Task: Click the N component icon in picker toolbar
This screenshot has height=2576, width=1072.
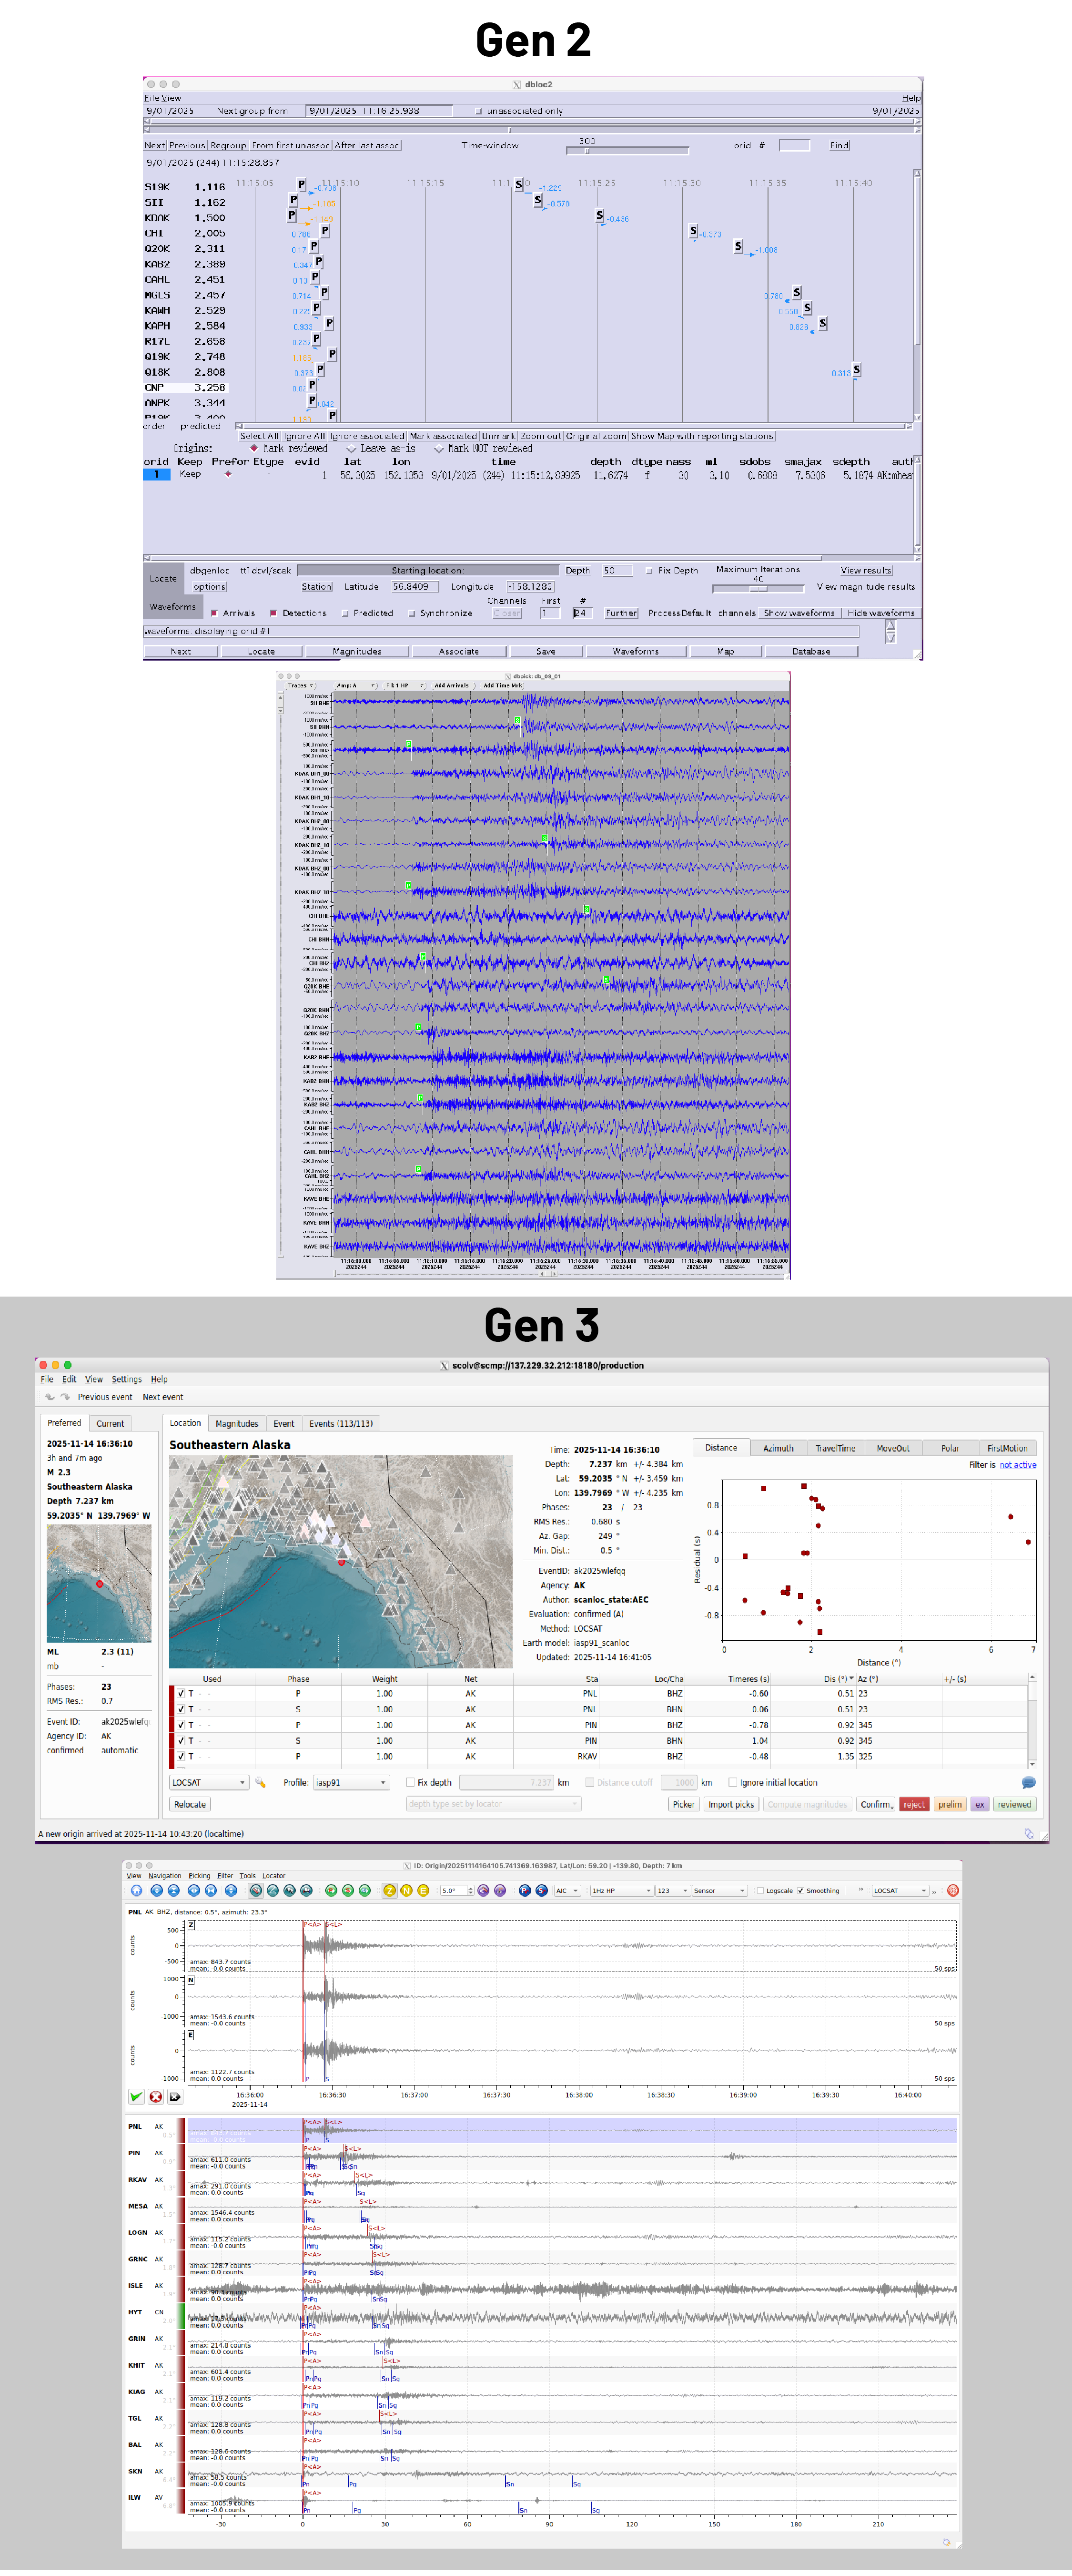Action: pos(406,1890)
